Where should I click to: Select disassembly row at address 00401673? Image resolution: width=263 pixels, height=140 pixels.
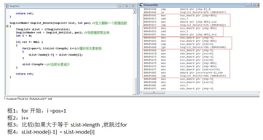(x=178, y=57)
